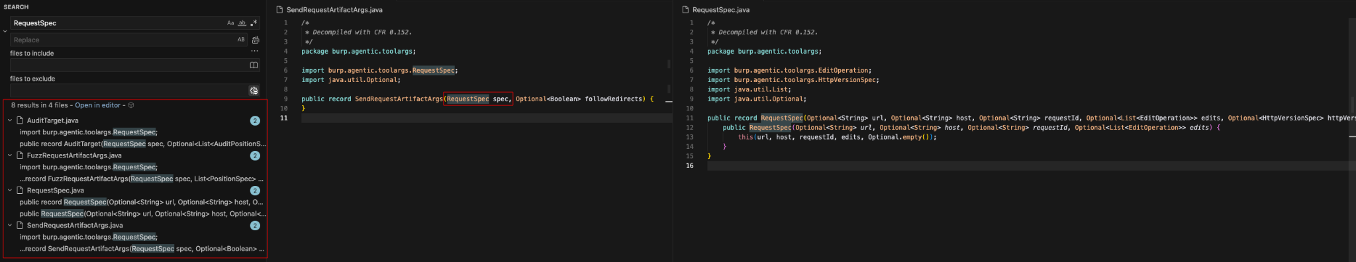Collapse RequestSpec.java results group chevron
Viewport: 1356px width, 262px height.
coord(10,191)
